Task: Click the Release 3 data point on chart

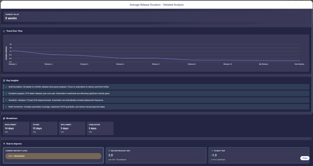Action: coord(13,51)
